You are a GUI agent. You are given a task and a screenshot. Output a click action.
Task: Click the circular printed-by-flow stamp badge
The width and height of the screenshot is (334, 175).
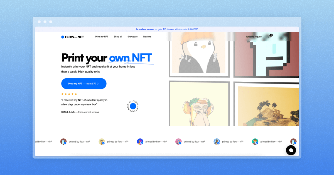click(x=133, y=106)
